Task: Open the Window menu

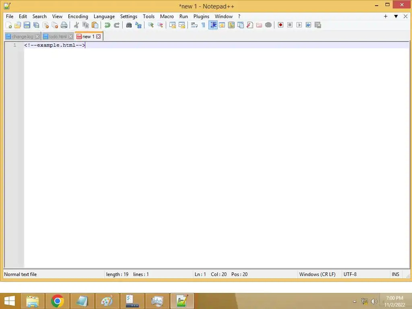Action: coord(224,16)
